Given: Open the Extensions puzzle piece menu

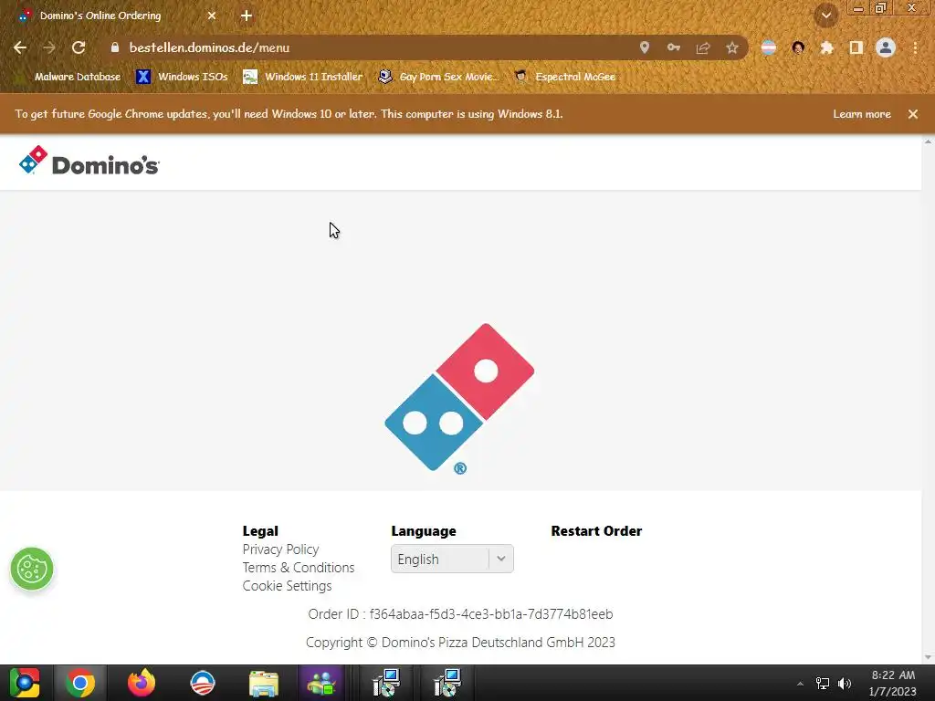Looking at the screenshot, I should [827, 47].
